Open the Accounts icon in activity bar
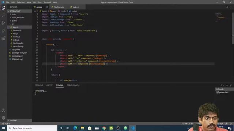 point(3,110)
